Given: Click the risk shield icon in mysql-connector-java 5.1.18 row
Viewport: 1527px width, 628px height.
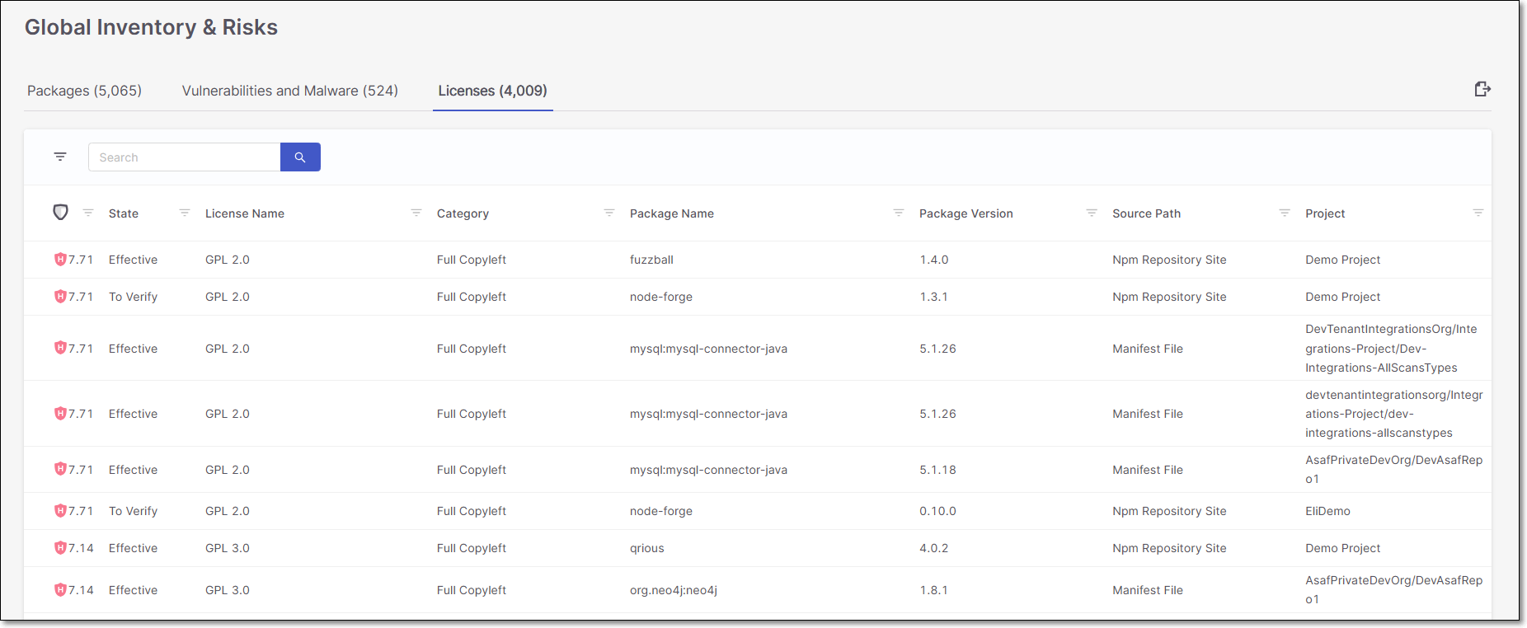Looking at the screenshot, I should [60, 469].
